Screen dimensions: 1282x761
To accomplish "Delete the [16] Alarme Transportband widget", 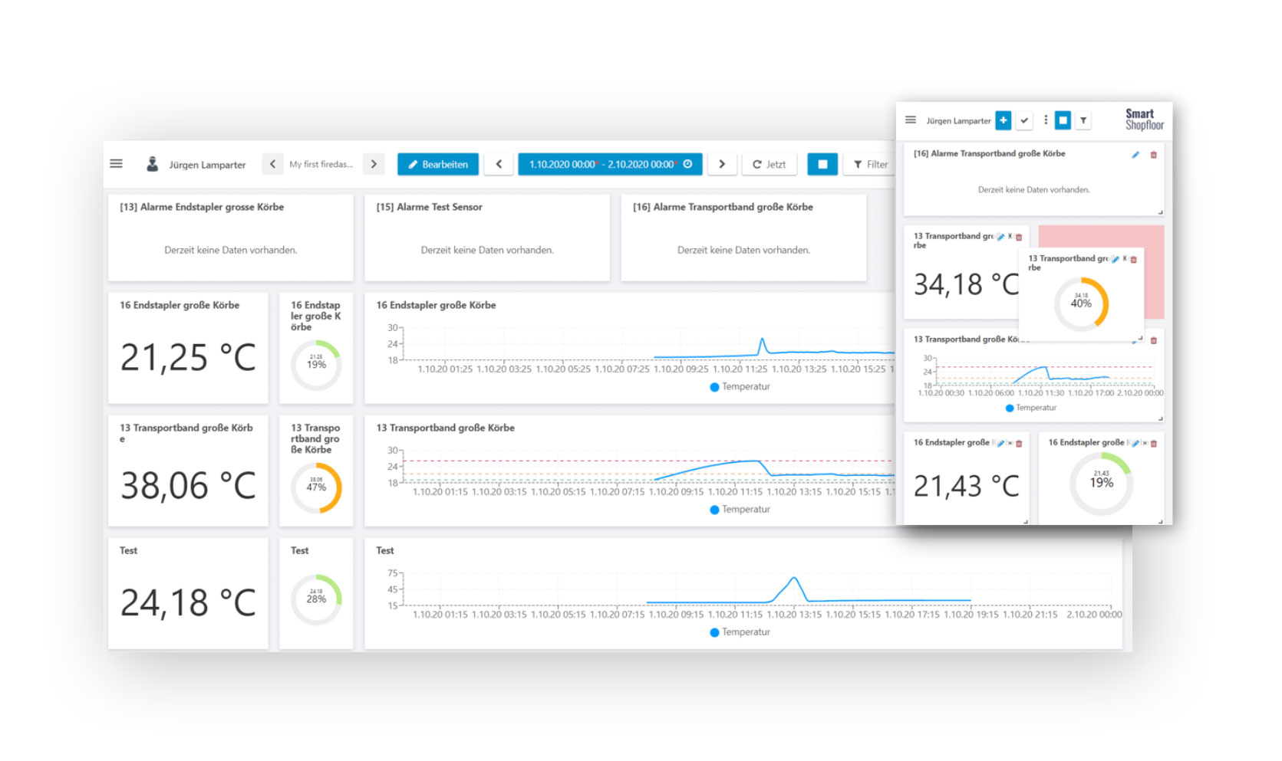I will tap(1153, 155).
